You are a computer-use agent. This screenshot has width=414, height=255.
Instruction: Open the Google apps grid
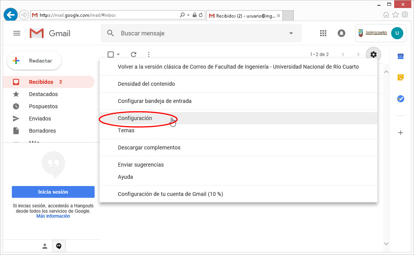pyautogui.click(x=323, y=33)
